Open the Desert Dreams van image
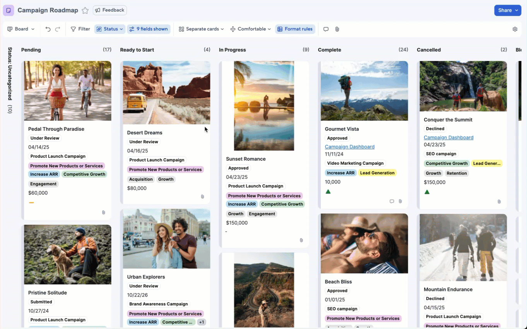 pos(166,93)
